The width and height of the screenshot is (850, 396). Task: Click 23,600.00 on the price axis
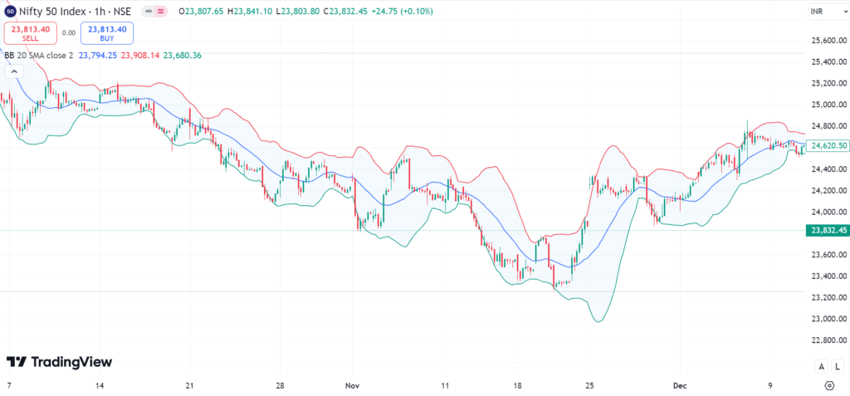click(829, 255)
